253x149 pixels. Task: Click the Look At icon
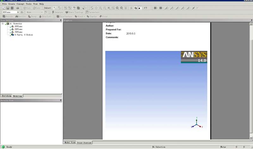tap(145, 8)
